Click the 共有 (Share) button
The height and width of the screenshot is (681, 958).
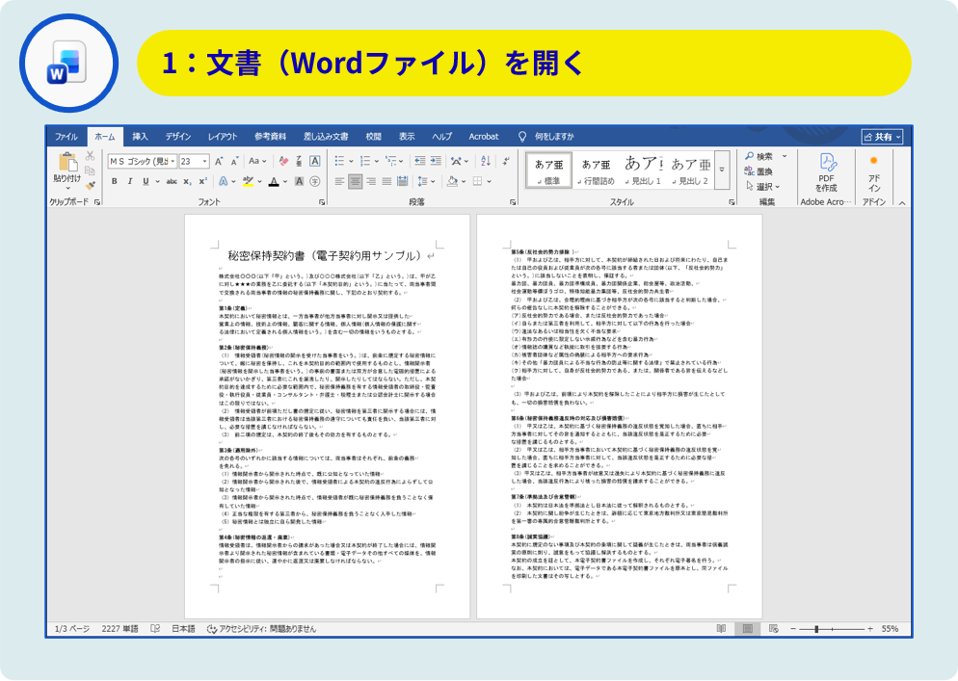pyautogui.click(x=882, y=137)
